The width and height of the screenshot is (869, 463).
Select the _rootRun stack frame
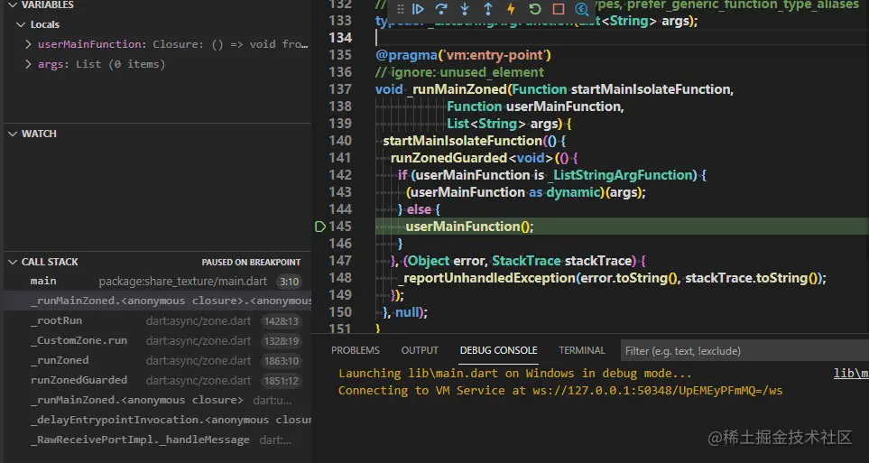[157, 321]
